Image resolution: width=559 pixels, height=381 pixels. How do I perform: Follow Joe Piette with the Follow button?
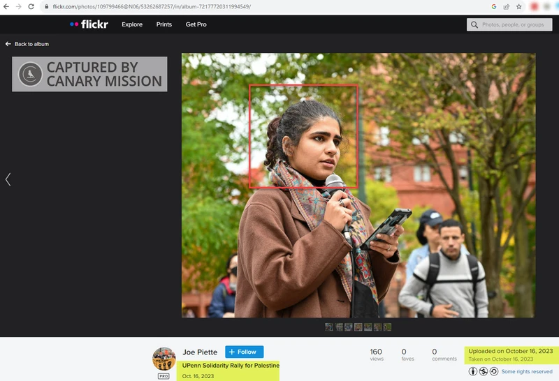tap(244, 352)
